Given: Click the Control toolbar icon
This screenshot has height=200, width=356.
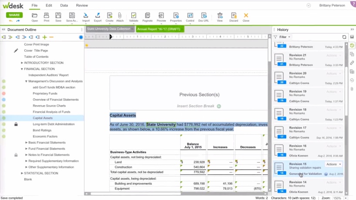Looking at the screenshot, I should [190, 17].
